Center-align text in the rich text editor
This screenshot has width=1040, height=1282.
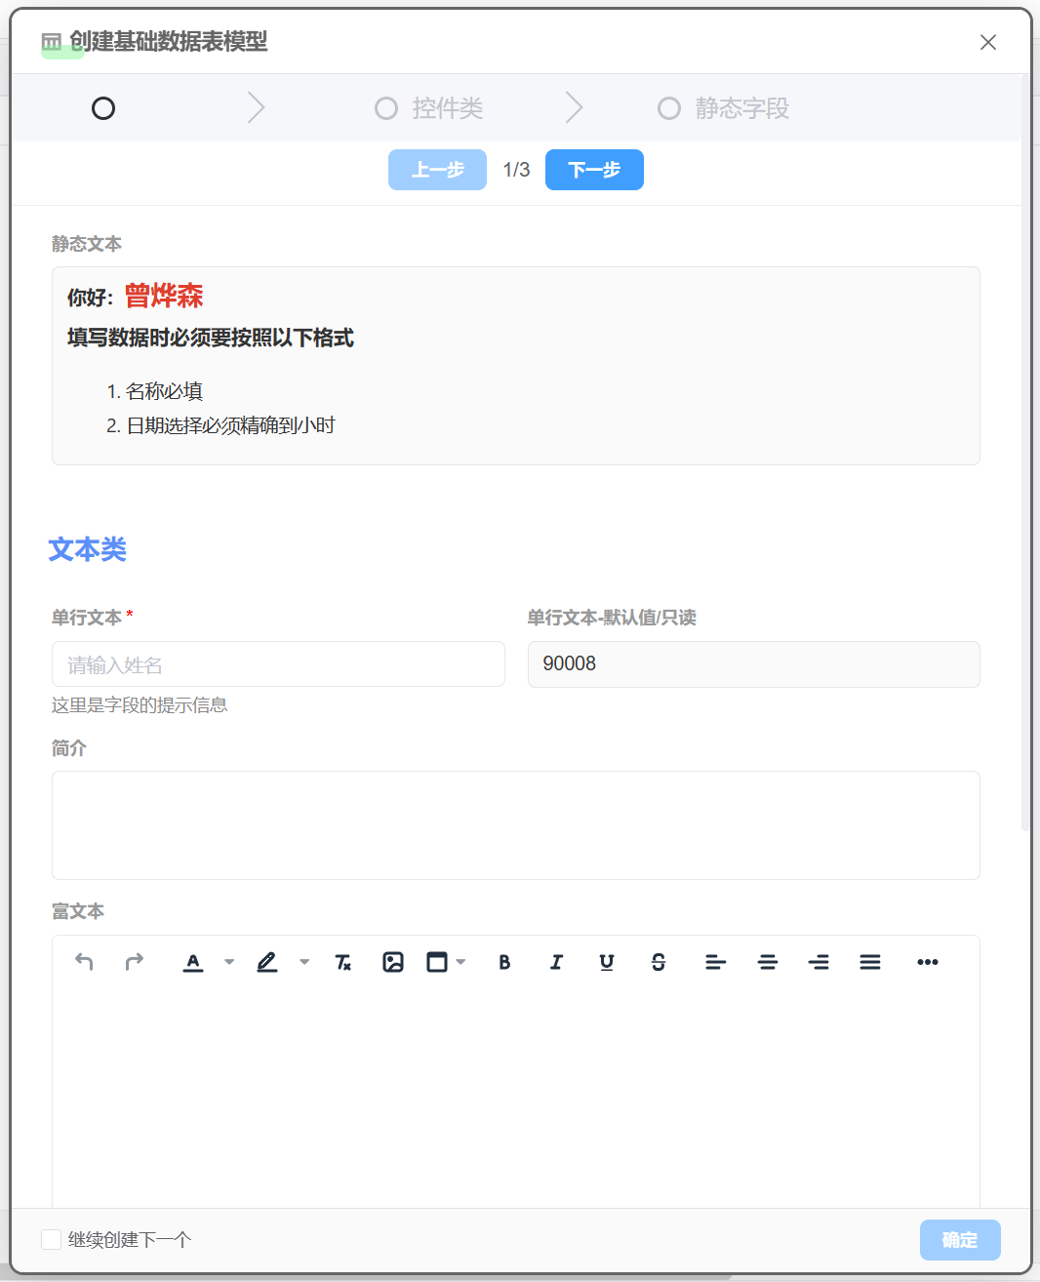768,962
